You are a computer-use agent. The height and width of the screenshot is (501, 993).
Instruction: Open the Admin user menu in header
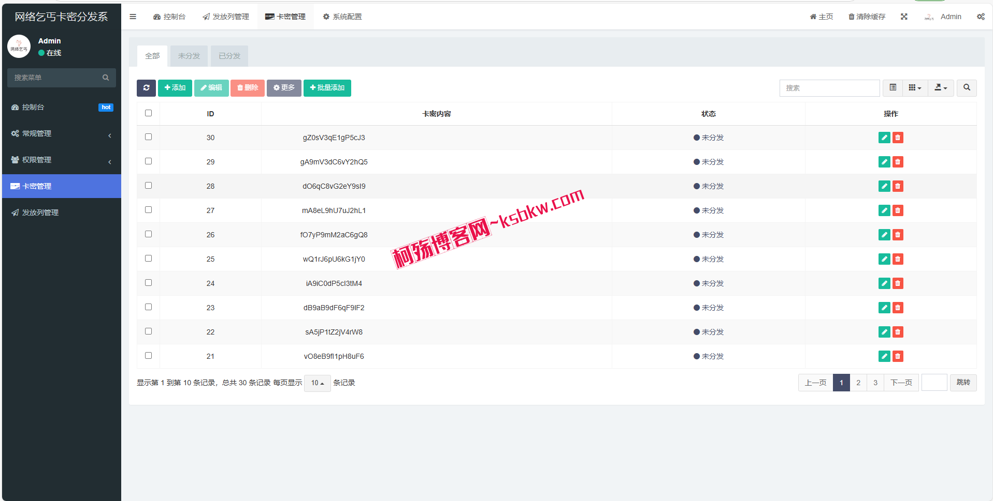point(943,17)
